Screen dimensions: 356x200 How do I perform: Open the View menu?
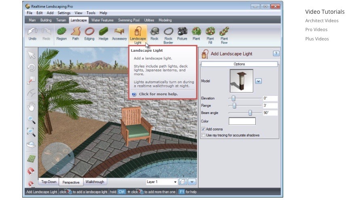click(x=78, y=13)
